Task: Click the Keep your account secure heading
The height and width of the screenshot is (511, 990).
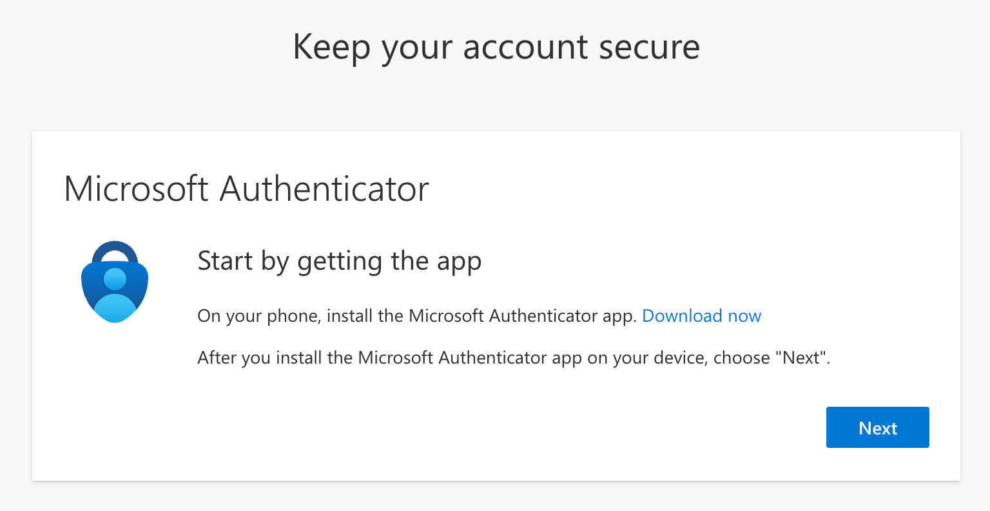Action: (496, 46)
